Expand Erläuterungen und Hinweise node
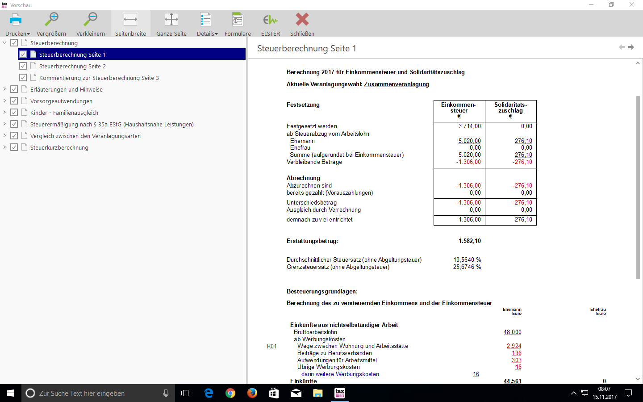This screenshot has width=643, height=402. (4, 89)
